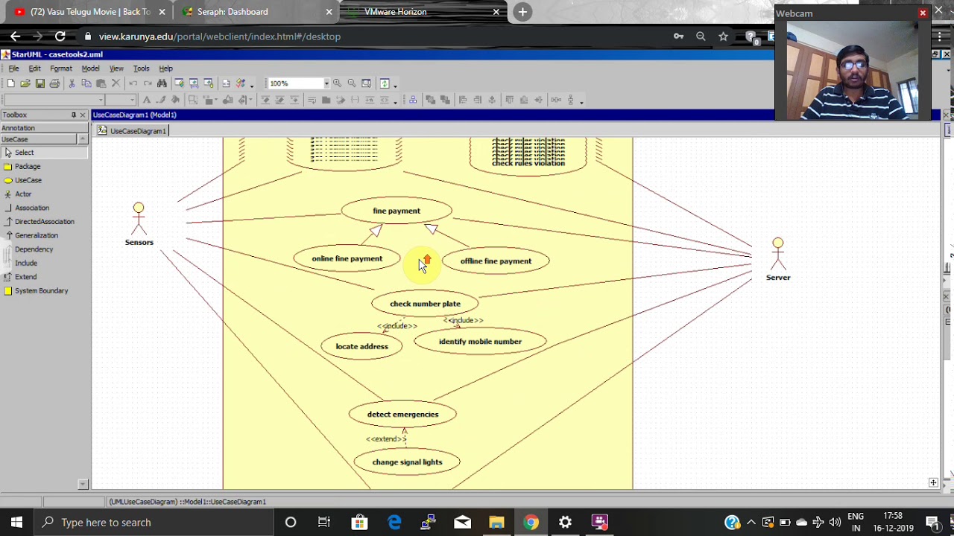The image size is (954, 536).
Task: Choose the System Boundary tool
Action: click(41, 291)
